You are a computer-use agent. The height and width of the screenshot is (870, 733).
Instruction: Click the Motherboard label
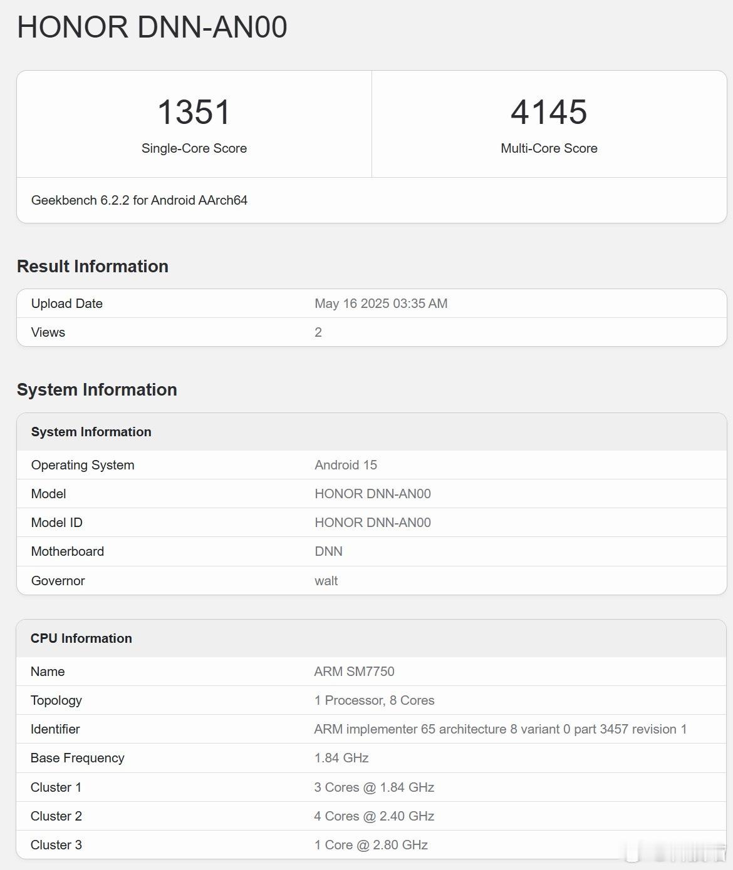(68, 551)
